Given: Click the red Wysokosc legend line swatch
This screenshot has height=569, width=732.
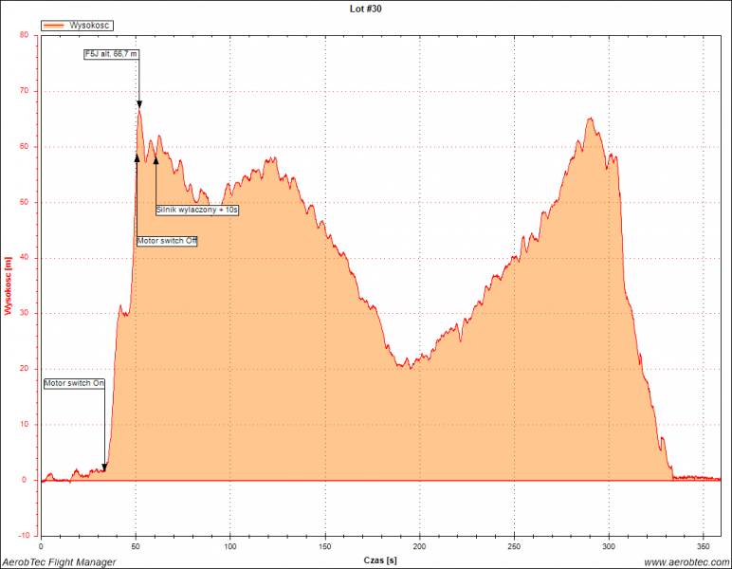Looking at the screenshot, I should pyautogui.click(x=55, y=26).
